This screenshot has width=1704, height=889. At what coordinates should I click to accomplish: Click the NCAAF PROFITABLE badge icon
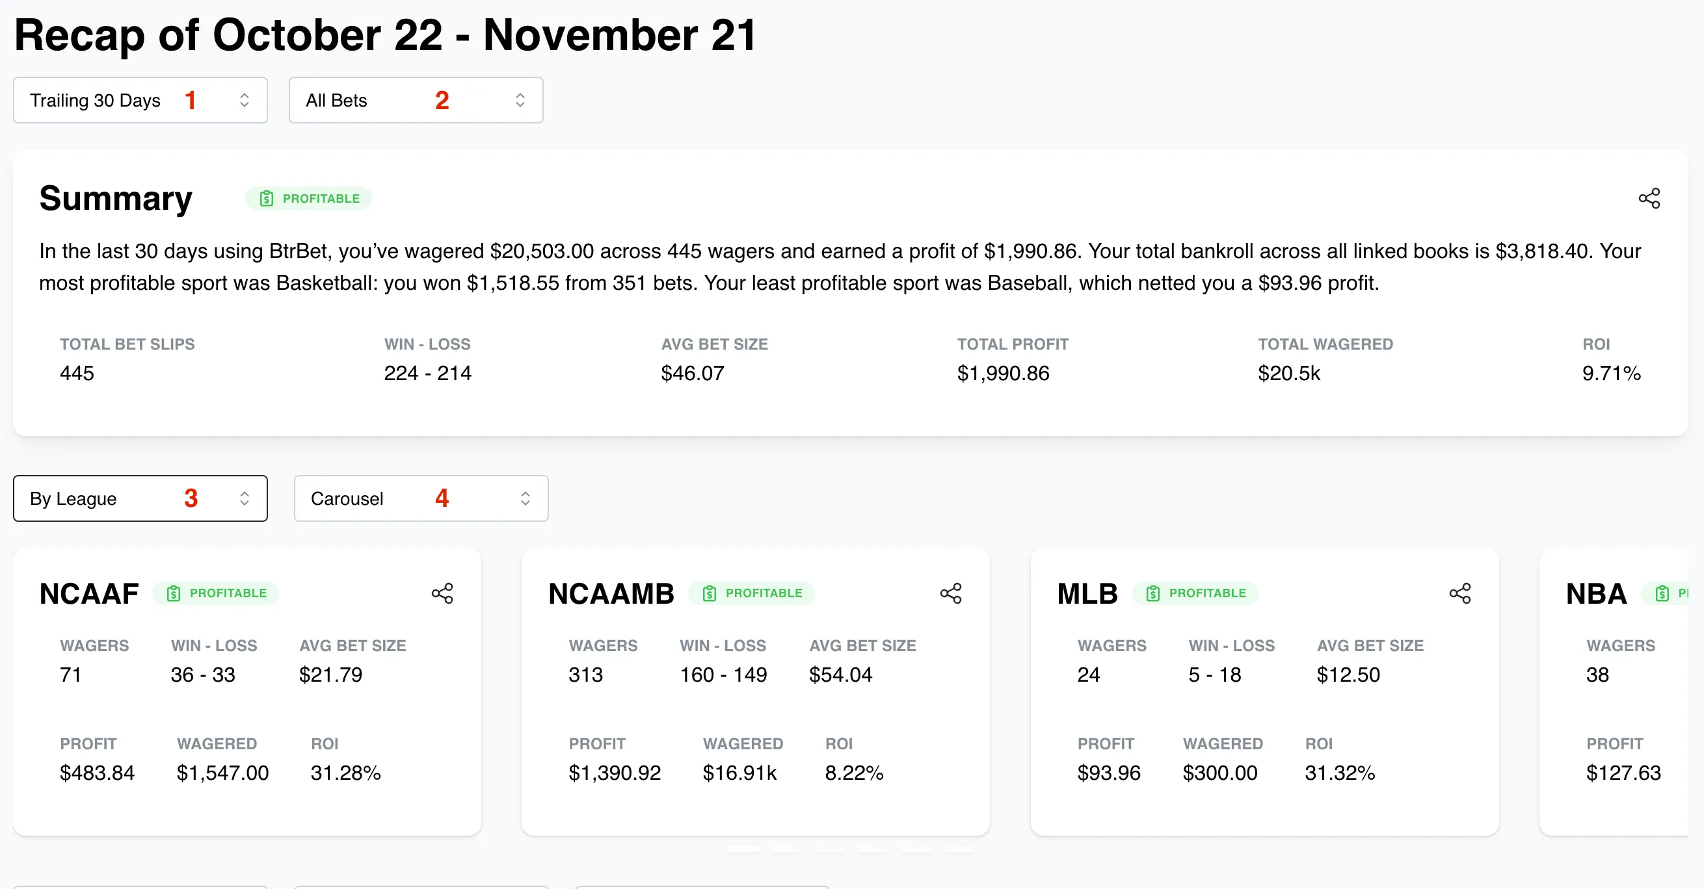click(x=173, y=593)
